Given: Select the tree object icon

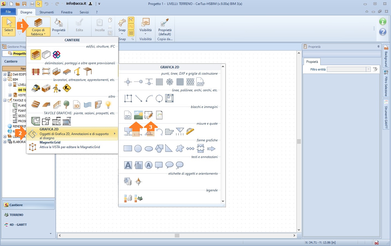Looking at the screenshot, I should 66,104.
